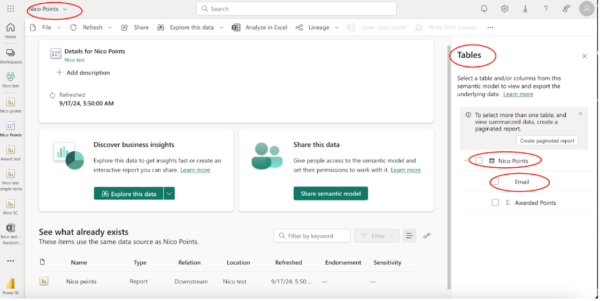Expand the Lineage dropdown arrow
This screenshot has width=600, height=301.
click(x=337, y=28)
